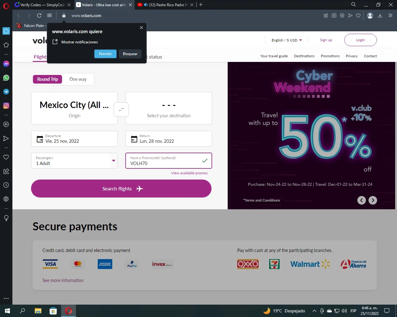The width and height of the screenshot is (397, 317).
Task: Open Terms and Conditions on banner
Action: (262, 200)
